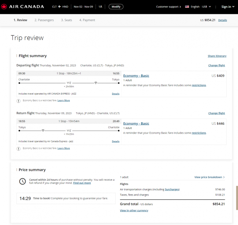
Task: Go to the Passengers step tab
Action: [x=44, y=20]
